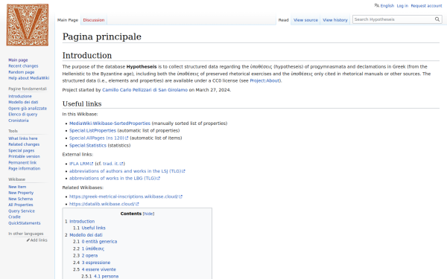Jump to 2.3 2 opera entry
The height and width of the screenshot is (279, 447).
coord(85,256)
